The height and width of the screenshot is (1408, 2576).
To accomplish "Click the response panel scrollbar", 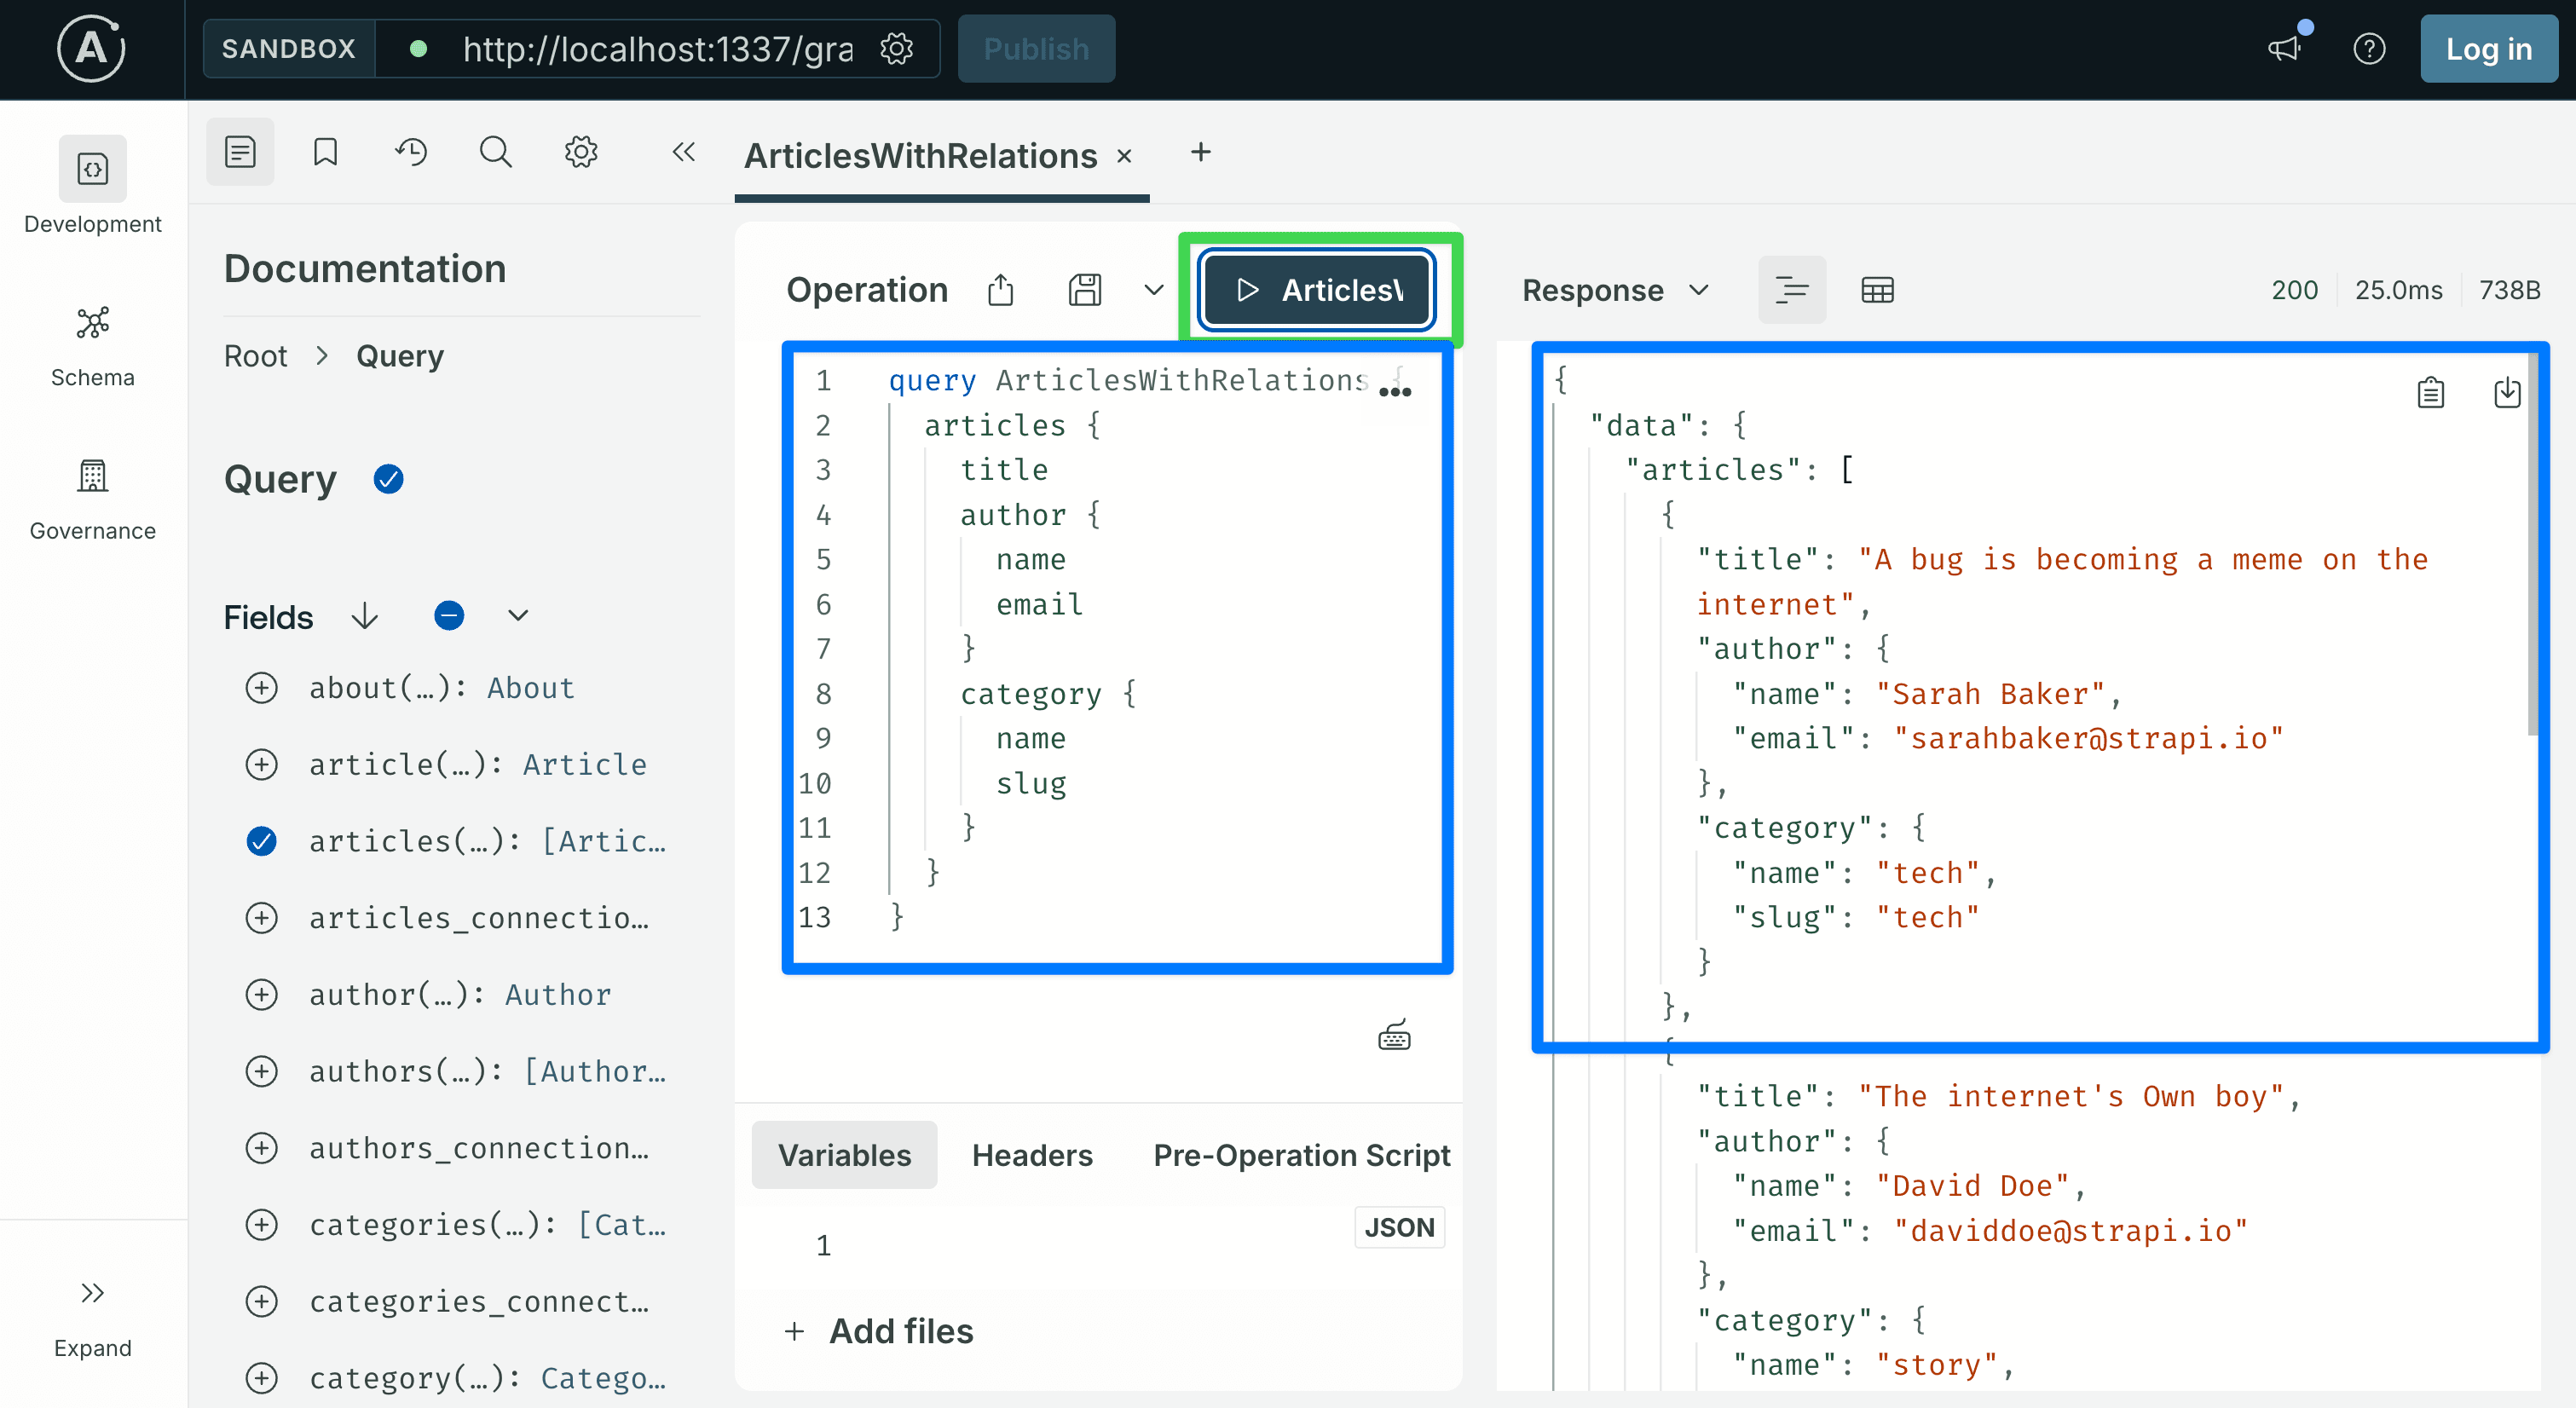I will tap(2532, 545).
